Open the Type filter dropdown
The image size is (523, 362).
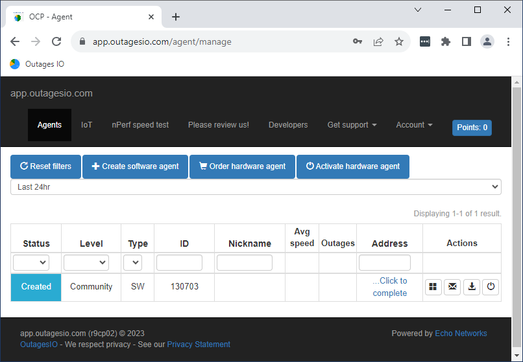click(132, 262)
